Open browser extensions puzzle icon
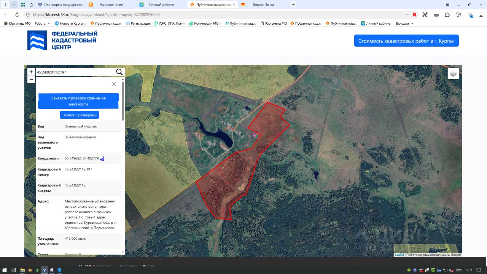The width and height of the screenshot is (487, 274). [x=447, y=14]
